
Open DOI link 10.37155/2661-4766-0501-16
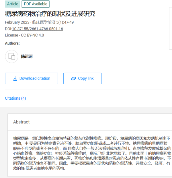pos(38,29)
